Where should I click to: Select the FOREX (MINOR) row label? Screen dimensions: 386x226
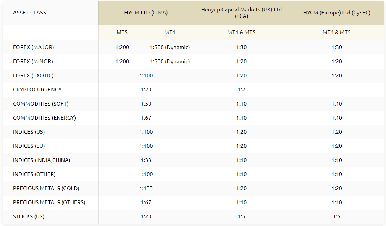tap(33, 61)
